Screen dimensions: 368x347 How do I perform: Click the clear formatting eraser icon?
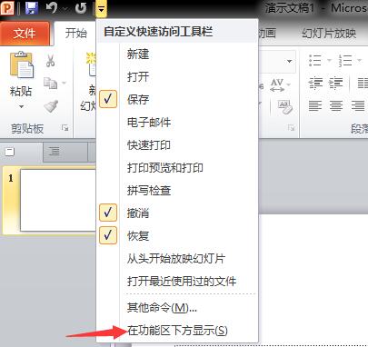click(x=284, y=106)
